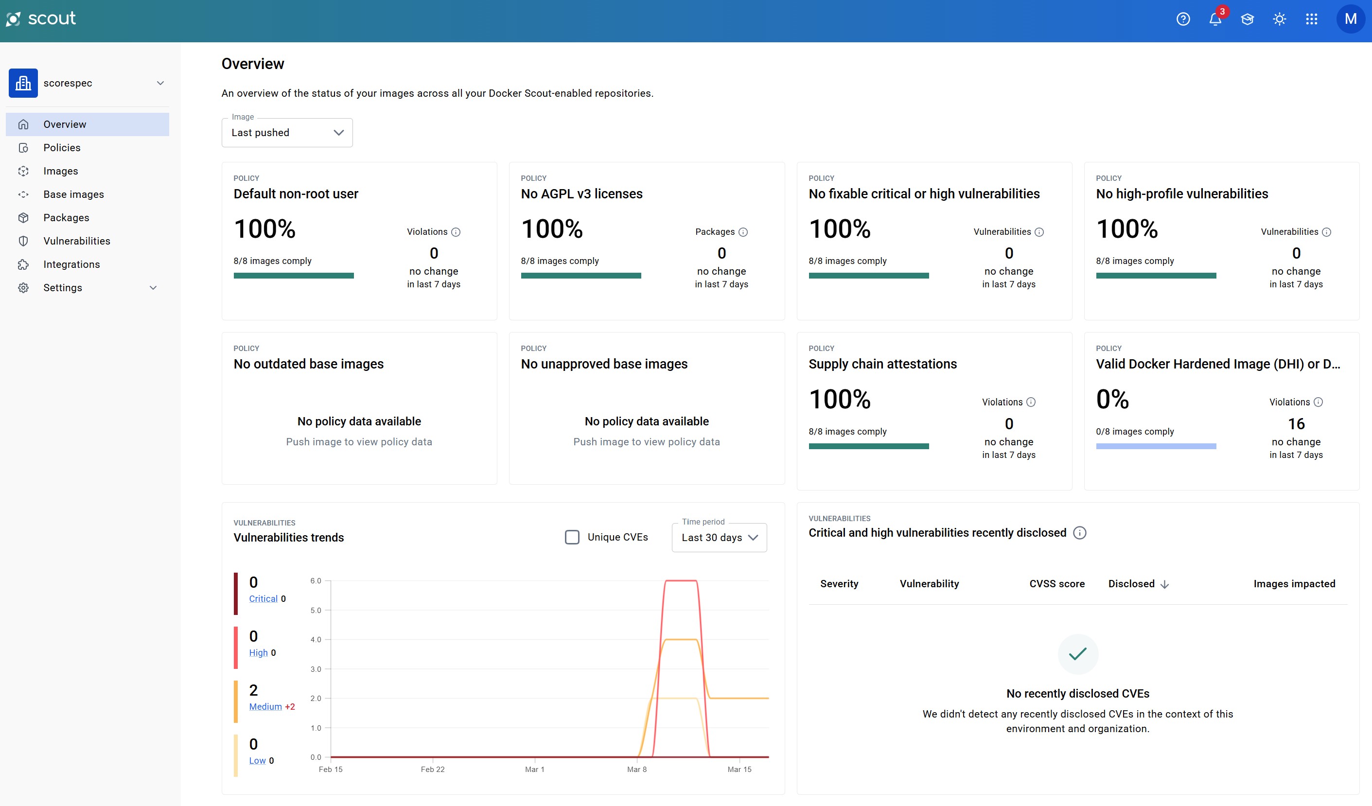Toggle the light/dark theme sun icon
Screen dimensions: 1372x806
(x=1280, y=19)
